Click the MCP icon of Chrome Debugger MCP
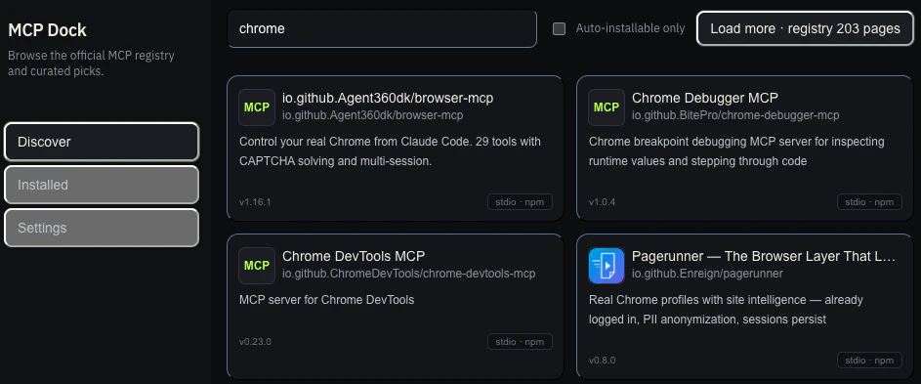This screenshot has width=921, height=384. (607, 107)
